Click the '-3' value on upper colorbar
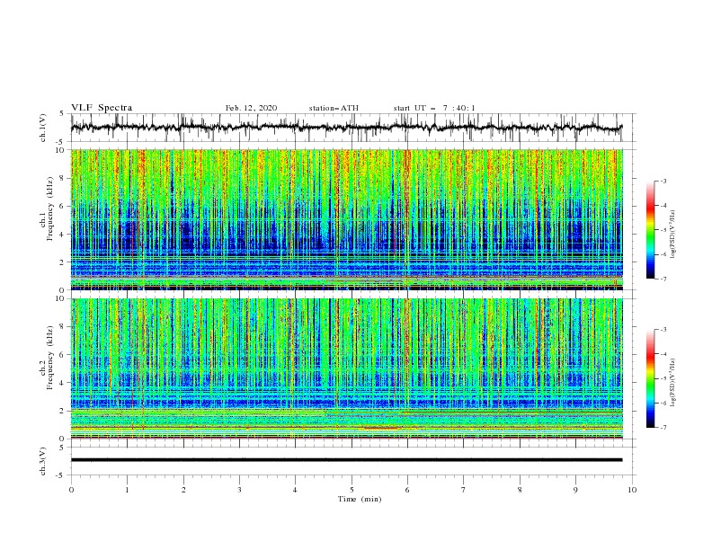Screen dimensions: 712x550 [x=663, y=181]
